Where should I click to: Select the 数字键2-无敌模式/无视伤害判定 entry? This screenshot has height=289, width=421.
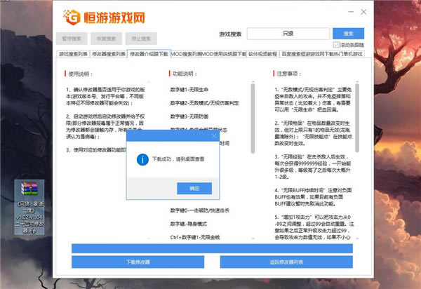[204, 103]
